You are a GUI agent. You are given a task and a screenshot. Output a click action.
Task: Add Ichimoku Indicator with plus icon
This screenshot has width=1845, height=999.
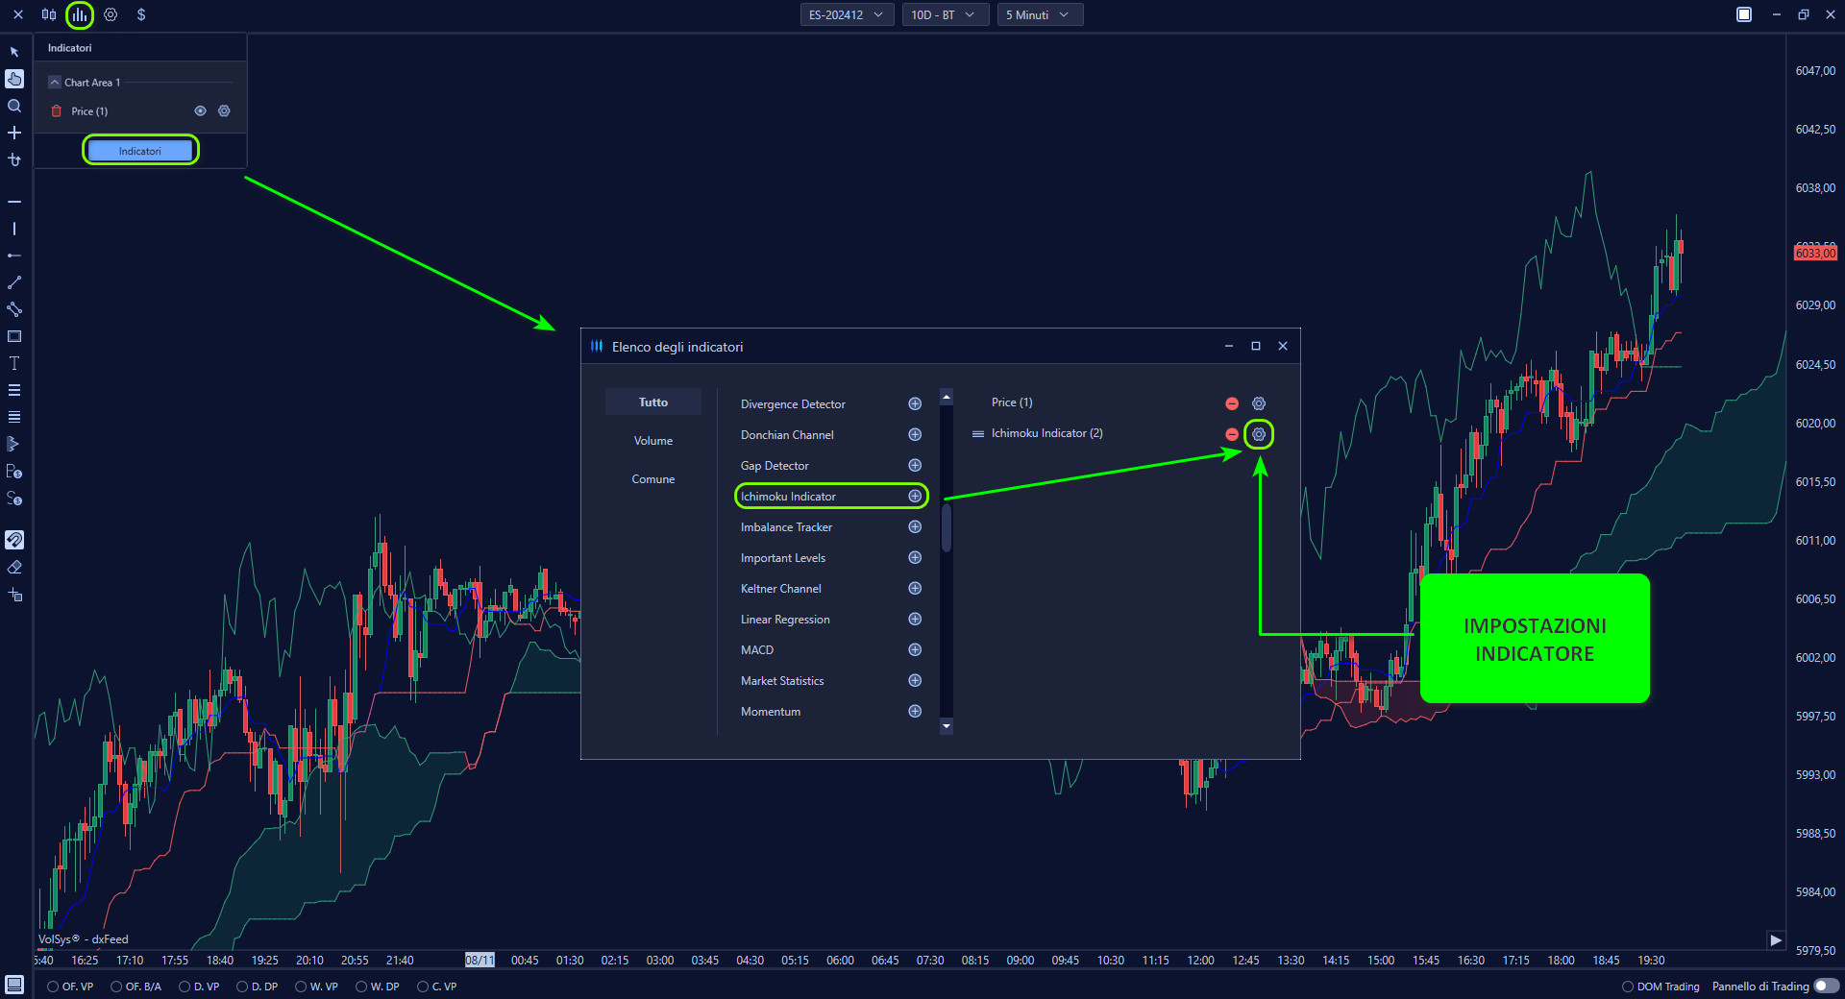(x=915, y=496)
